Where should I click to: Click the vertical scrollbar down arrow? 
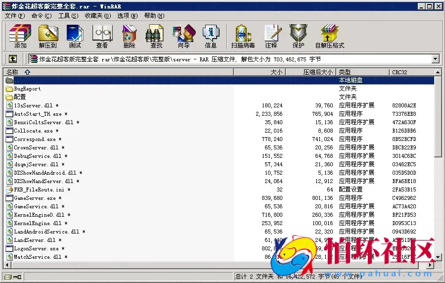click(x=438, y=257)
